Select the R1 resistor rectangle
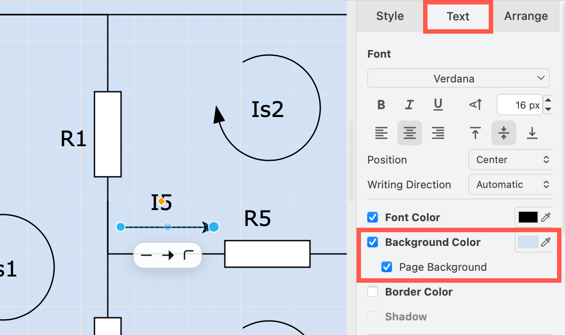Image resolution: width=565 pixels, height=335 pixels. 108,134
